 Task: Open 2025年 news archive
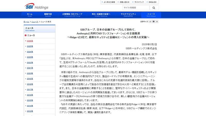(x=30, y=47)
